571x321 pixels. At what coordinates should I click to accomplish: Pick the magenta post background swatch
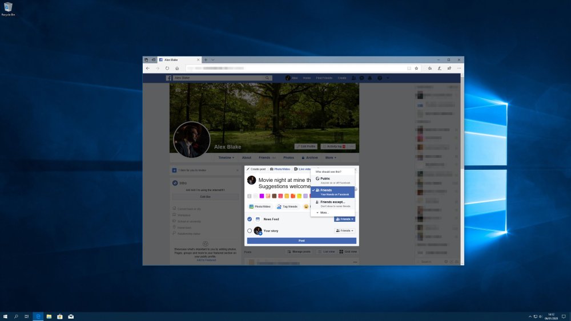tap(262, 196)
